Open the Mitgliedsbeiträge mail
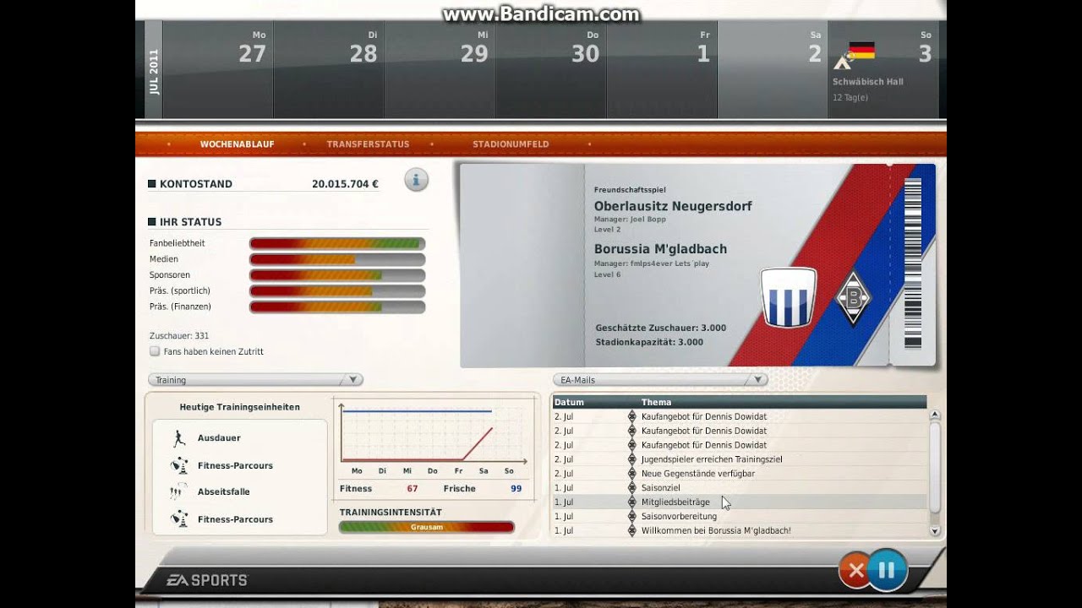1082x608 pixels. [x=740, y=502]
